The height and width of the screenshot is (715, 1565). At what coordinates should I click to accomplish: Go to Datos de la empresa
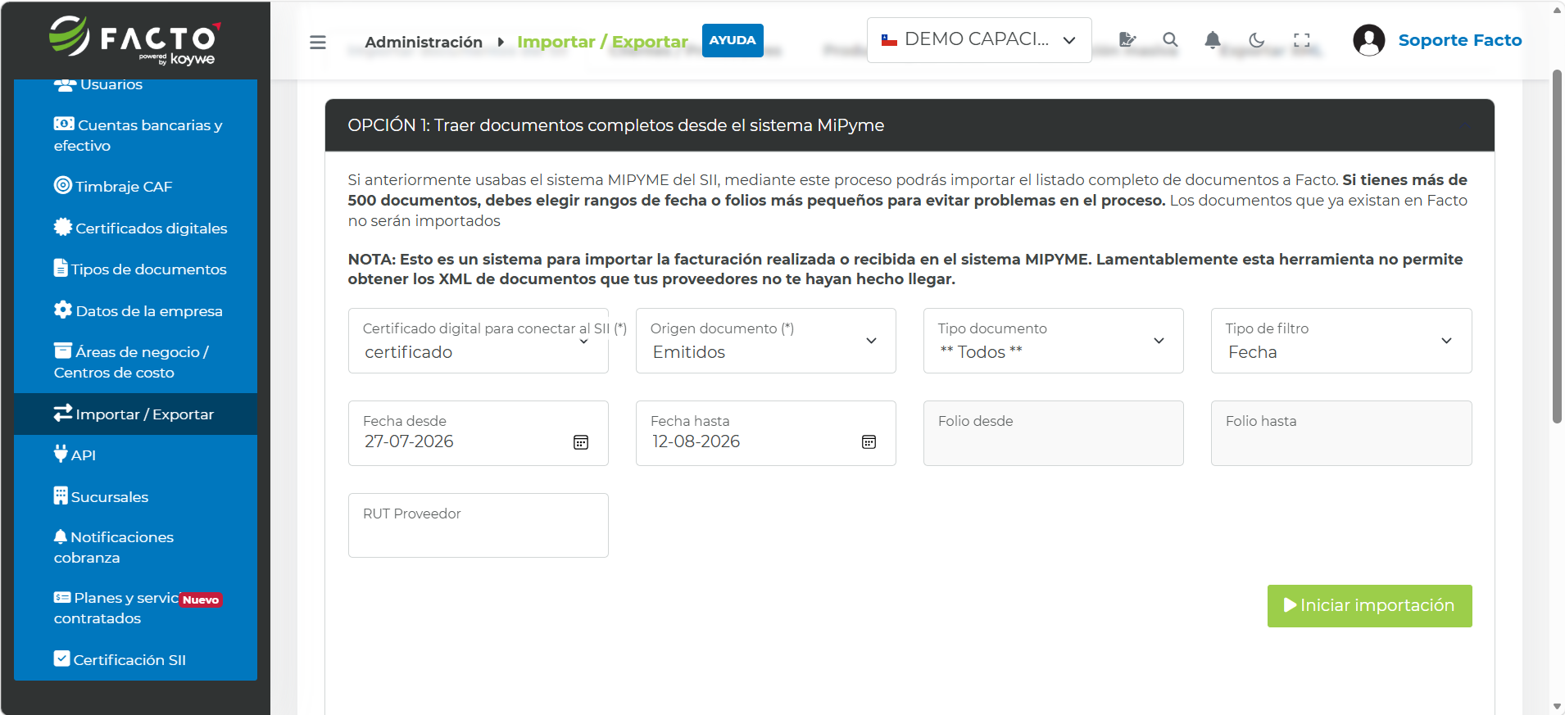135,311
